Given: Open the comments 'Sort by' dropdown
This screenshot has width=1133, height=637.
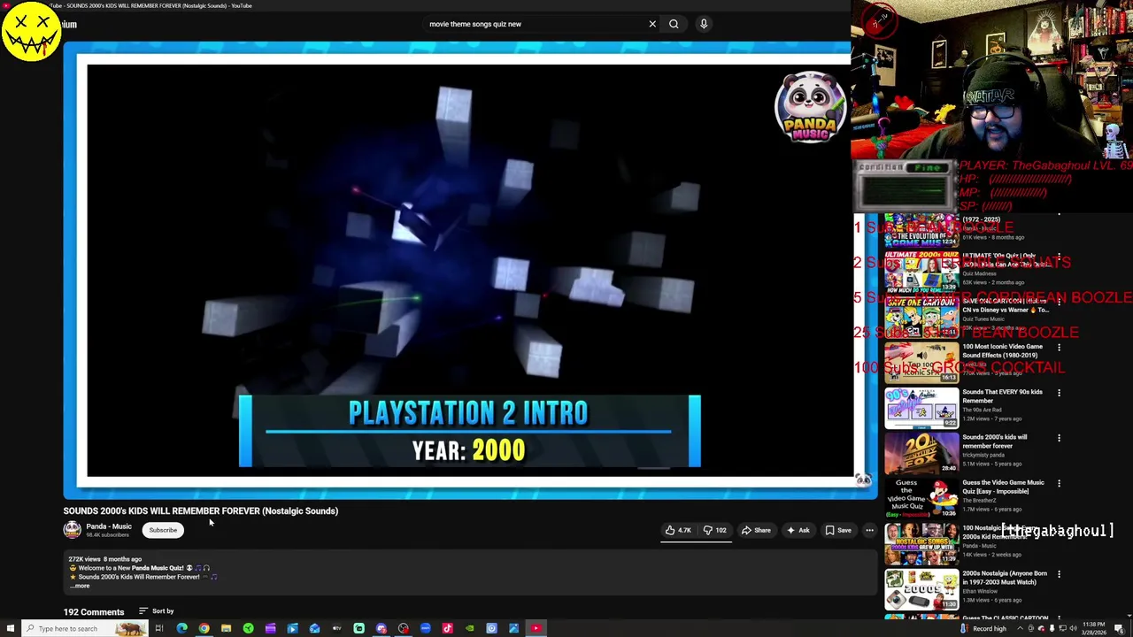Looking at the screenshot, I should tap(157, 610).
